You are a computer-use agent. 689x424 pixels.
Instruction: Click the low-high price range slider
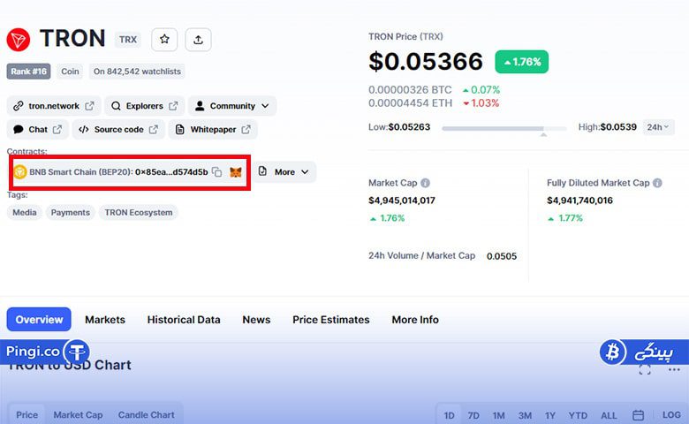click(x=504, y=129)
